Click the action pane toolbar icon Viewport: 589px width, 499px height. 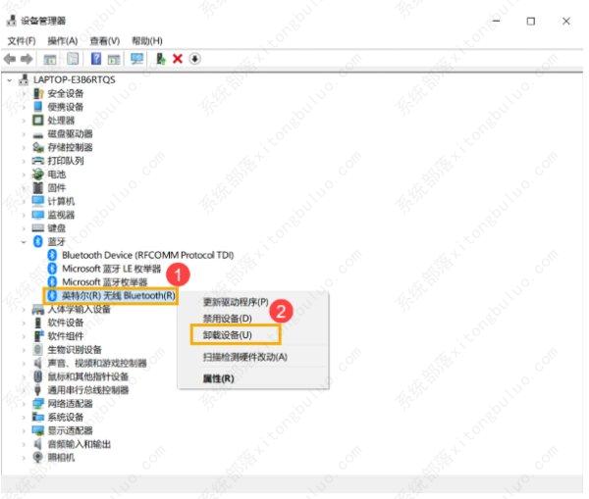coord(114,59)
